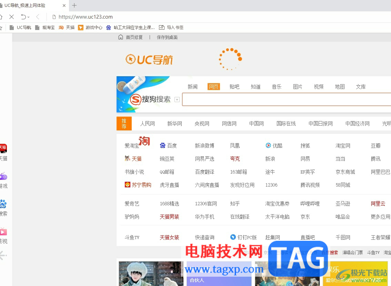Open the 夸克 link

235,158
